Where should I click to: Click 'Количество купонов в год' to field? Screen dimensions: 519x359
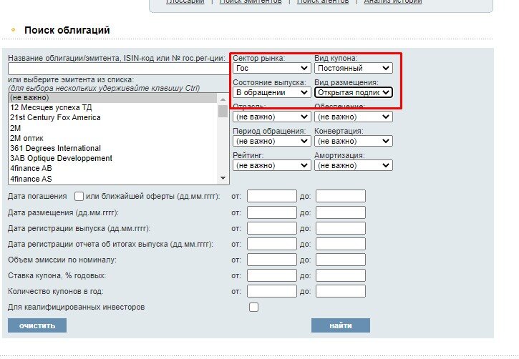pos(341,291)
